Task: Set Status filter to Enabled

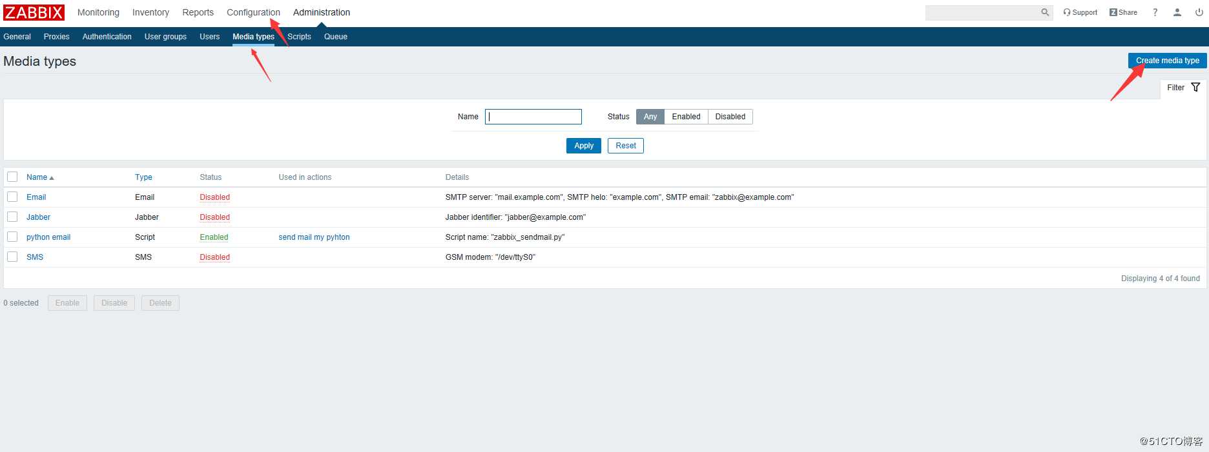Action: tap(686, 117)
